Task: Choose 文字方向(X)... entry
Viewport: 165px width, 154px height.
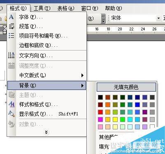Action: 46,55
